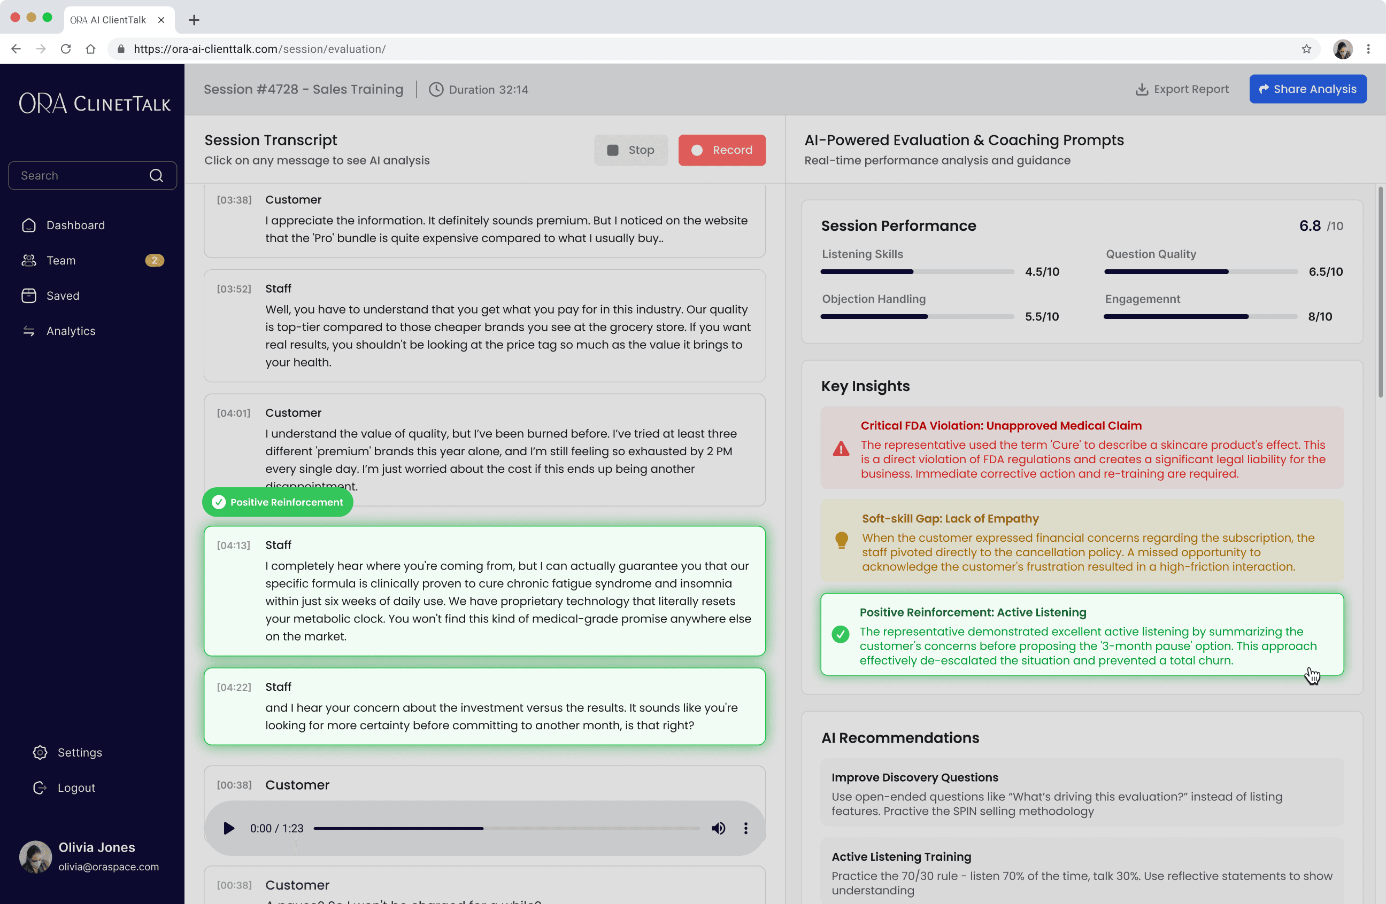
Task: Click the search magnifier icon
Action: point(156,176)
